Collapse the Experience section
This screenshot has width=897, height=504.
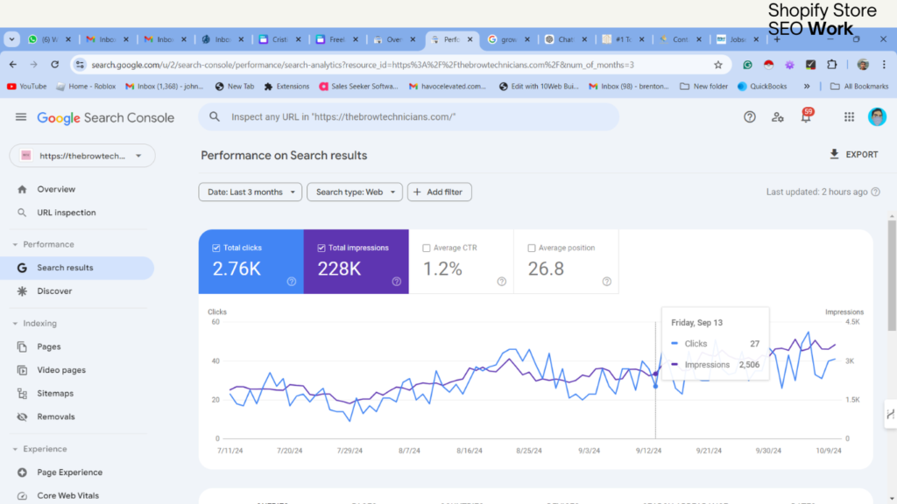click(x=15, y=449)
